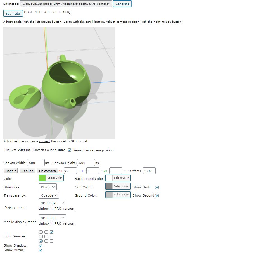Enable the bottom-right light source checkbox
The image size is (256, 253).
(52, 241)
